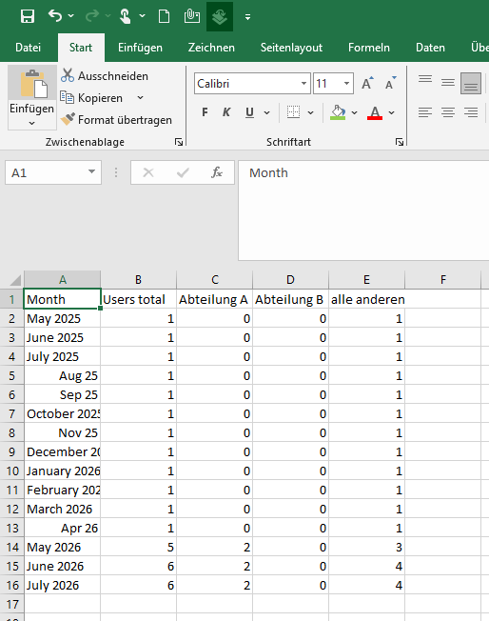The height and width of the screenshot is (621, 489).
Task: Open Schriftart dialog launcher
Action: point(400,142)
